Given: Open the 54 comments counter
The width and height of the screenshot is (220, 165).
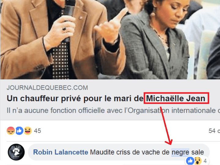Looking at the screenshot, I should click(214, 131).
